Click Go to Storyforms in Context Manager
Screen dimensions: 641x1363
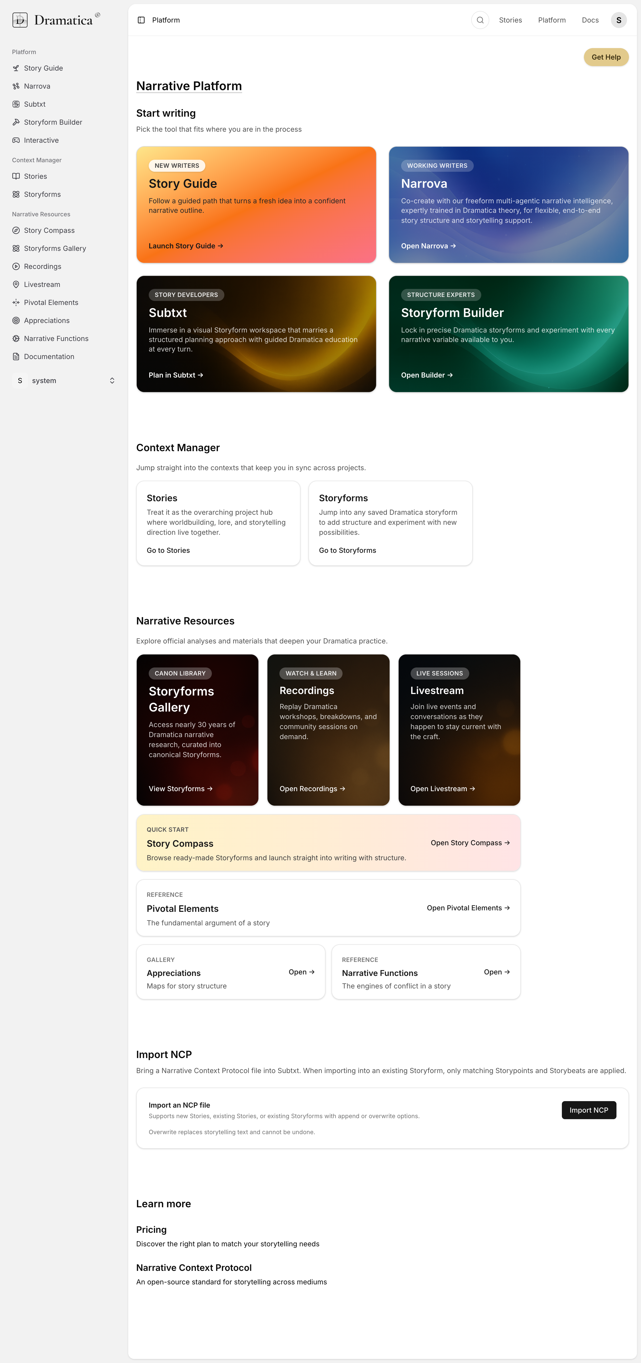coord(347,550)
